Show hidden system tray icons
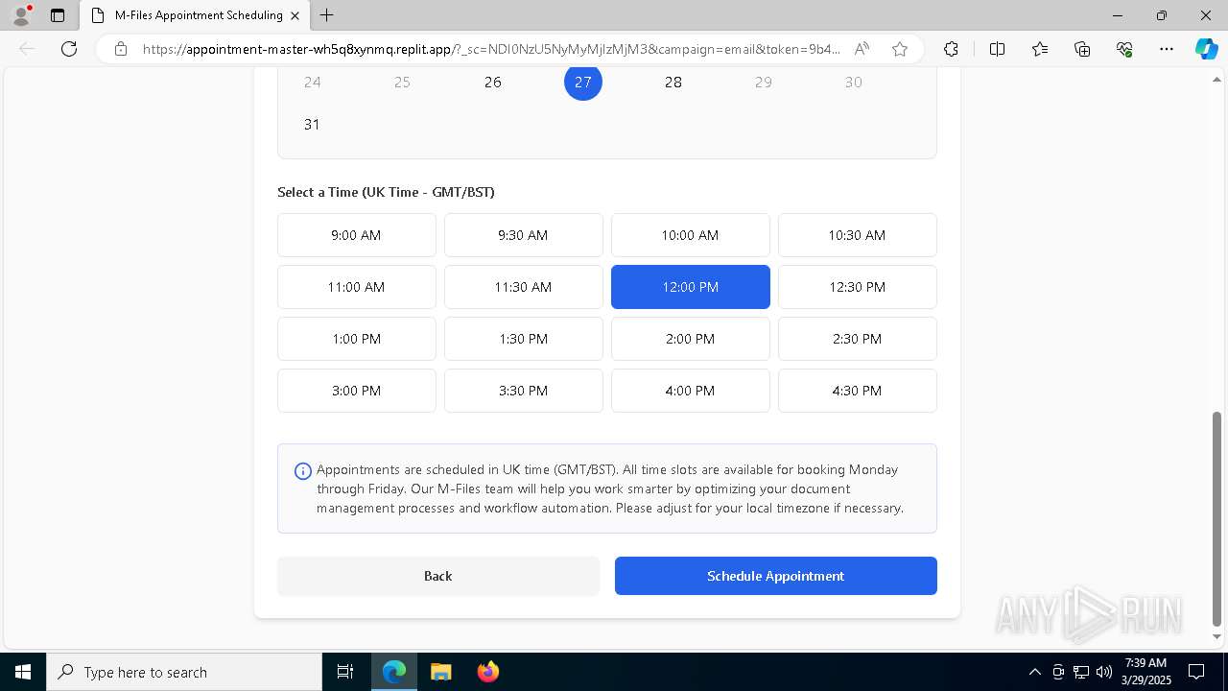 click(1034, 672)
